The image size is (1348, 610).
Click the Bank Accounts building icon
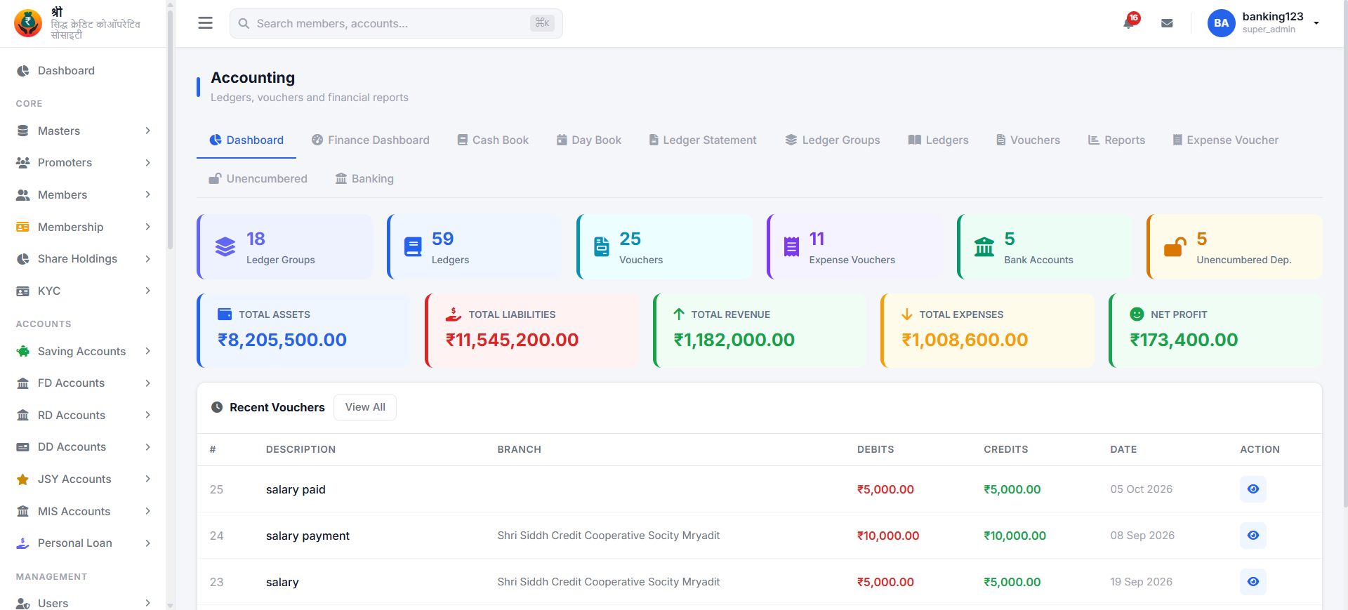984,247
